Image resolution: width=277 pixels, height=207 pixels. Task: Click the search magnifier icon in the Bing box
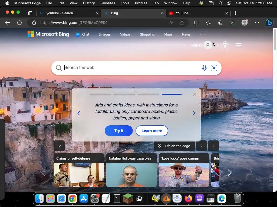(x=59, y=68)
